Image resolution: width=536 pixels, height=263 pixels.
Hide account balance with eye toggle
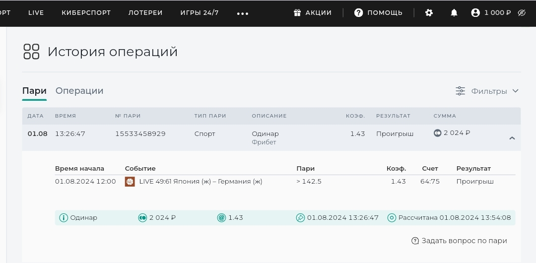click(x=521, y=13)
